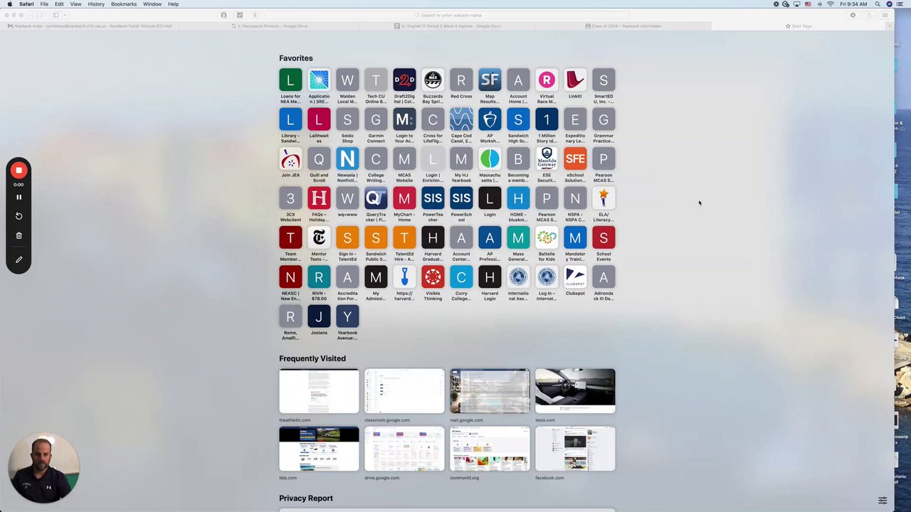
Task: Open the ESE Security MassEdu Gateway favorite
Action: point(547,159)
